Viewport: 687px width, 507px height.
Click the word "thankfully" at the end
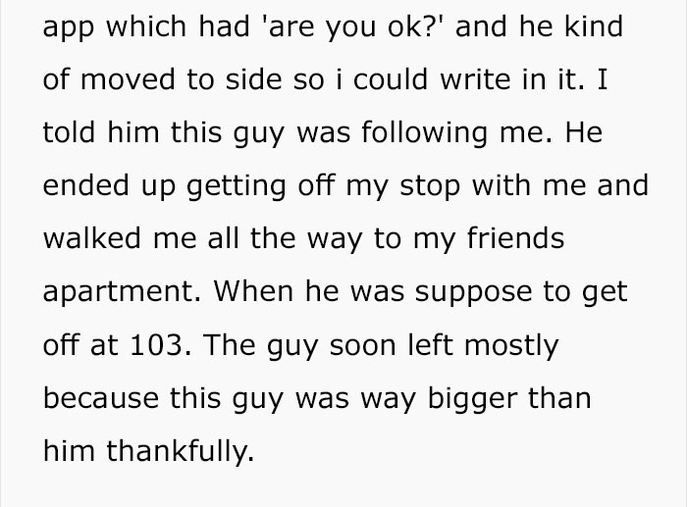(180, 452)
